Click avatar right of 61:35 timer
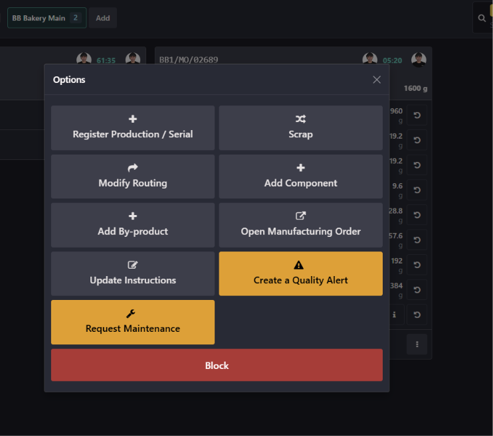This screenshot has height=436, width=493. [x=133, y=59]
